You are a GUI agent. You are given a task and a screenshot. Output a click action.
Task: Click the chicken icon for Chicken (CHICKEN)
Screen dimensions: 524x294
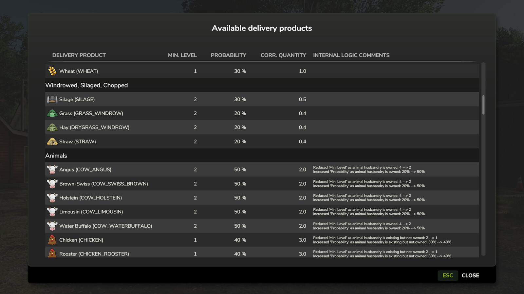point(52,240)
